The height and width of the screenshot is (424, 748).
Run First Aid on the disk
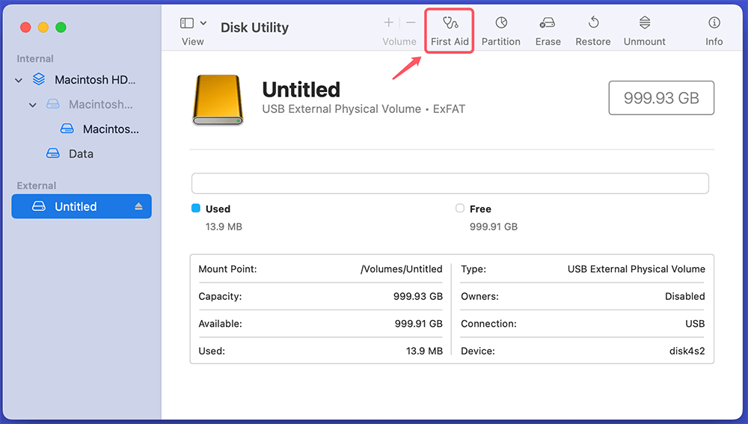coord(450,31)
